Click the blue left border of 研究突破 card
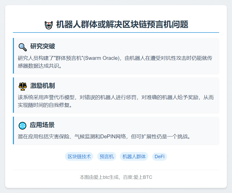Screen dimensions: 232x193 click(x=13, y=56)
